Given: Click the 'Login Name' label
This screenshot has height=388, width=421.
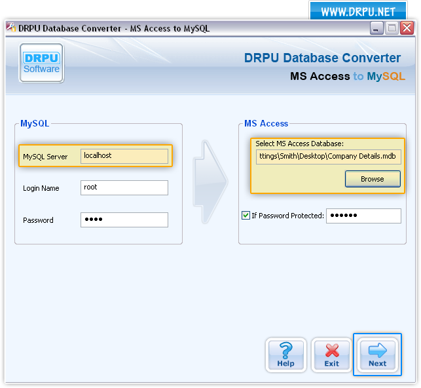Looking at the screenshot, I should pyautogui.click(x=41, y=188).
